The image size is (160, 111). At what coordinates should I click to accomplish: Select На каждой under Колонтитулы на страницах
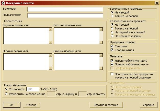click(x=112, y=25)
